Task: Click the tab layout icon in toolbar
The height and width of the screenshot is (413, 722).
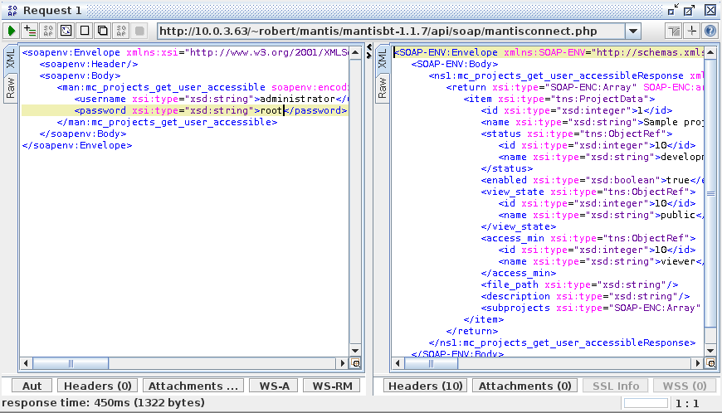Action: pyautogui.click(x=676, y=31)
